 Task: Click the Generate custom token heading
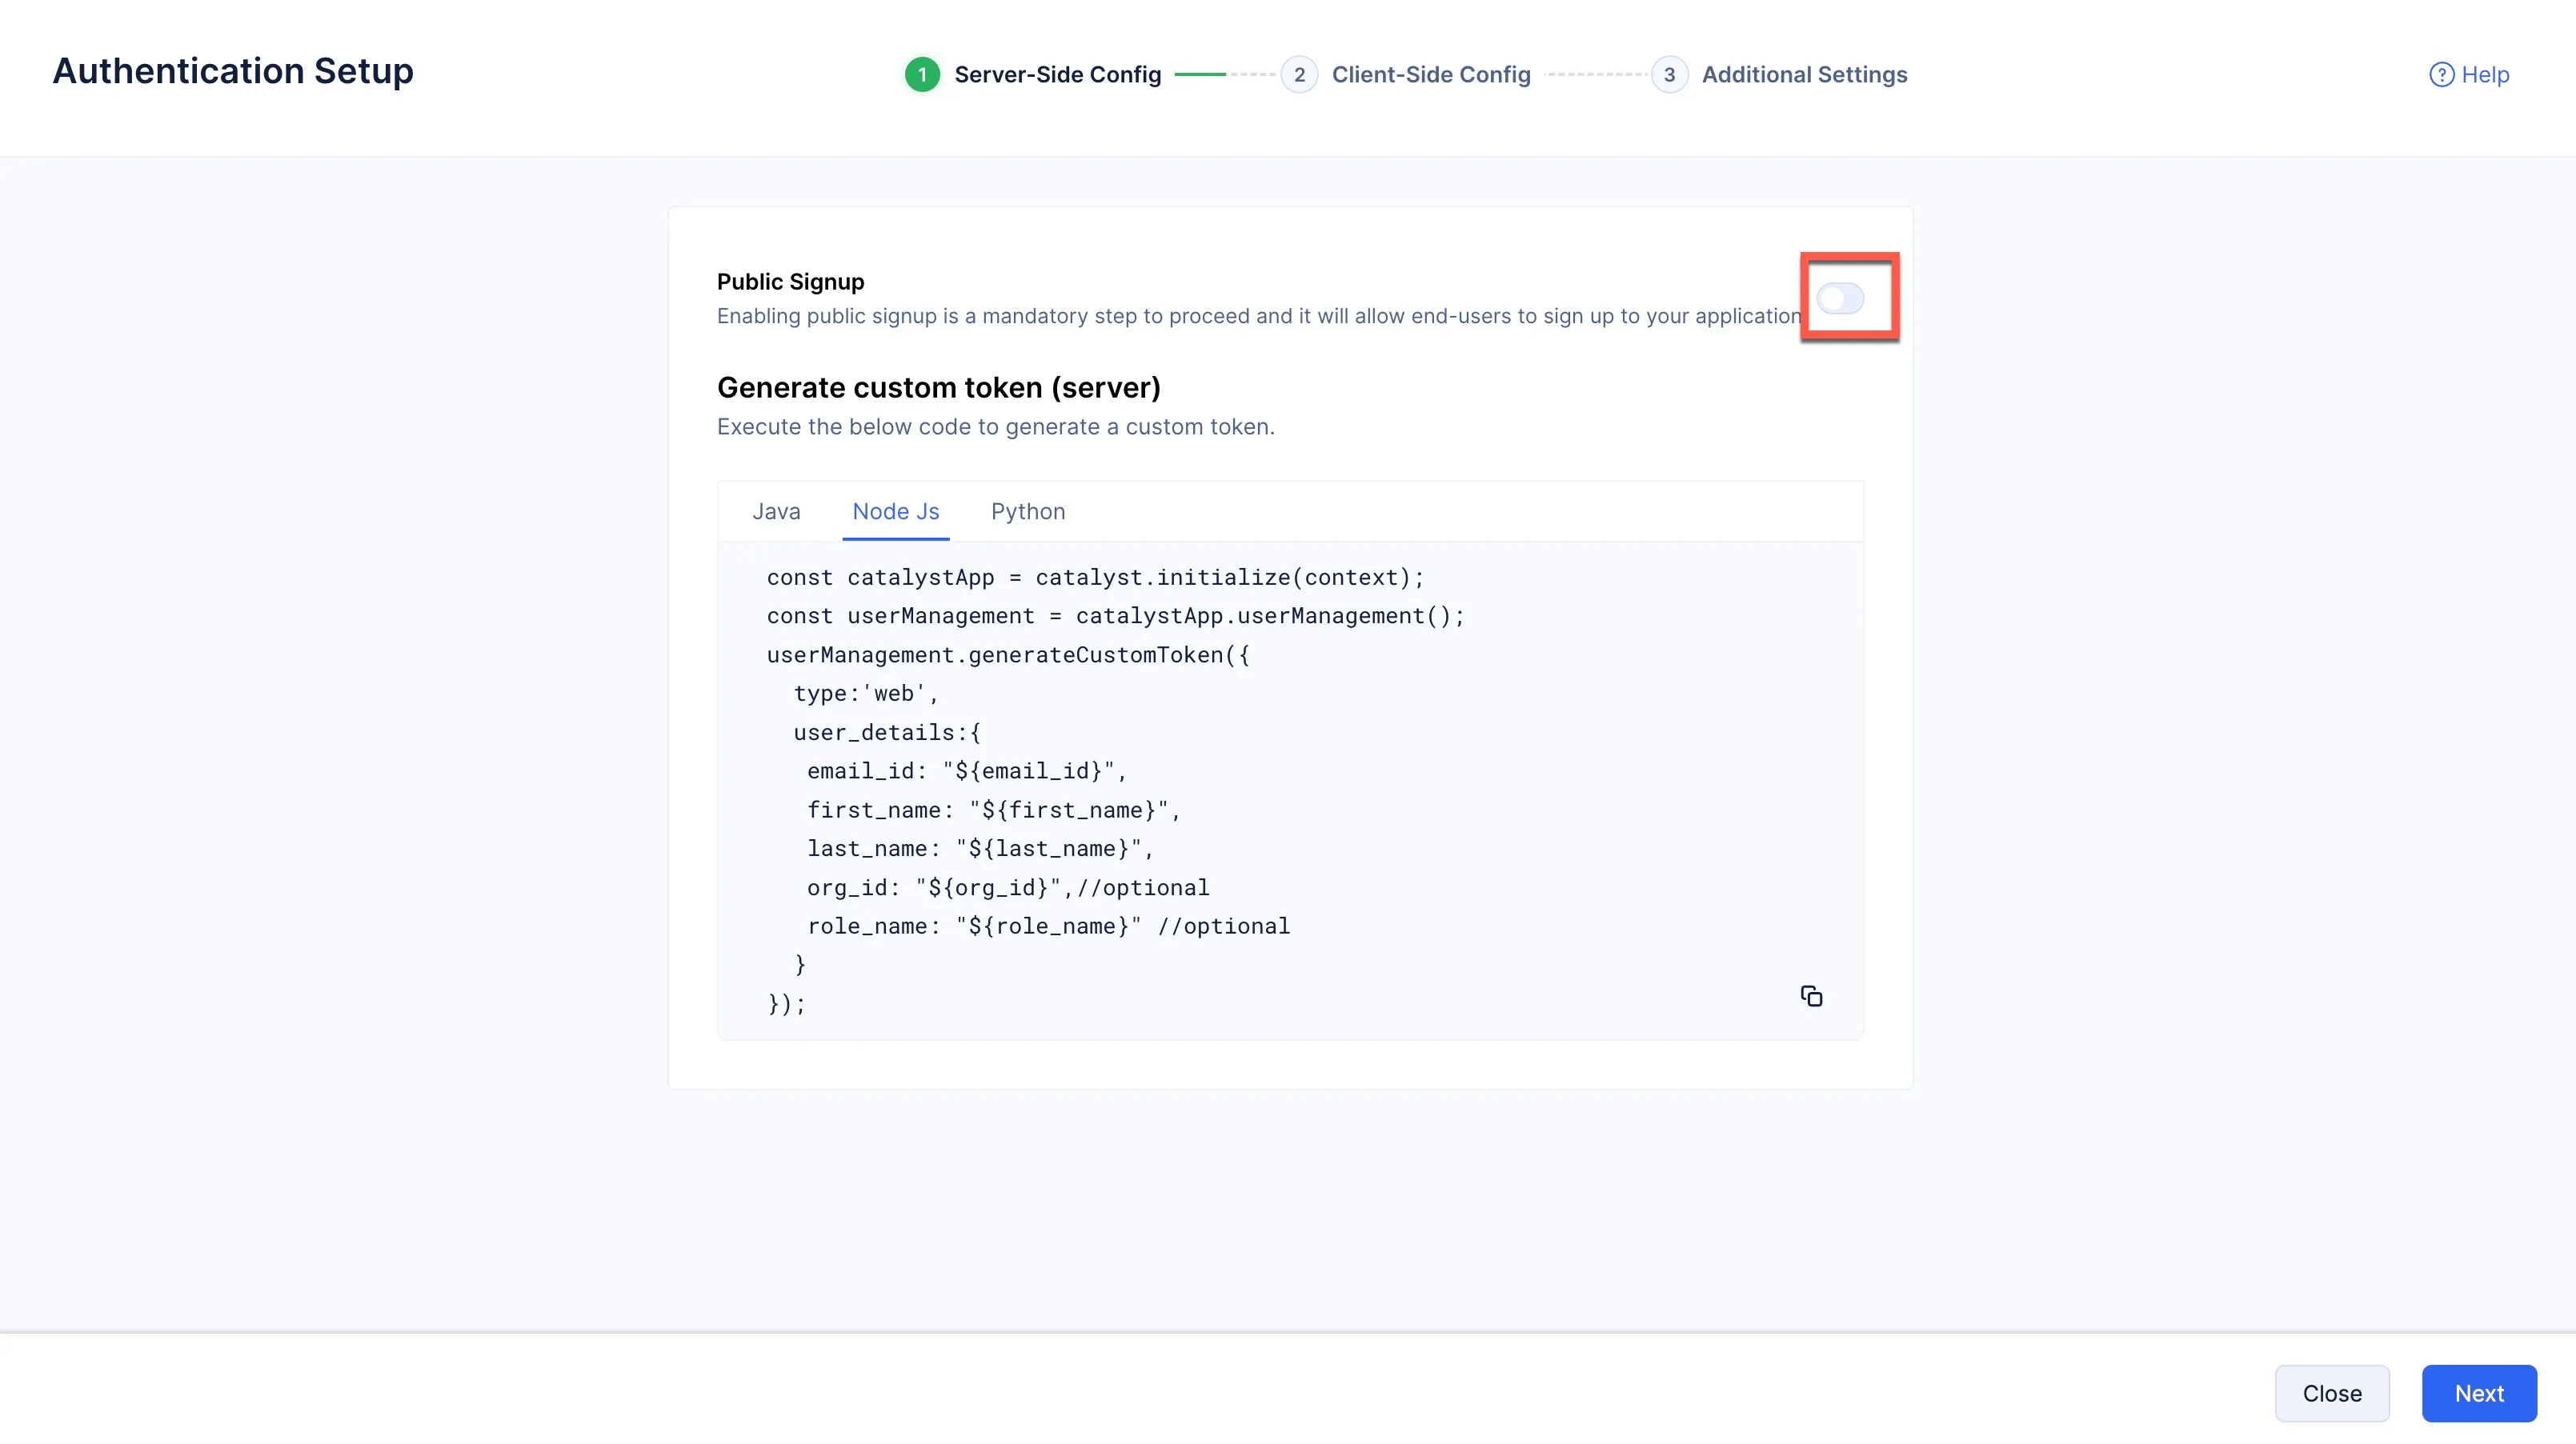(938, 388)
